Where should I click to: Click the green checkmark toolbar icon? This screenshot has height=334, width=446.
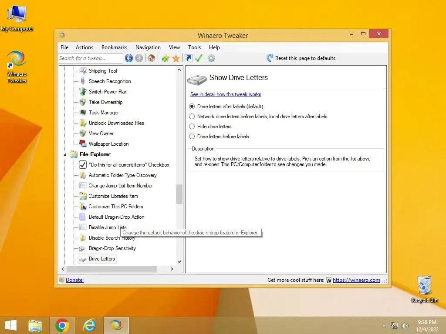point(199,58)
